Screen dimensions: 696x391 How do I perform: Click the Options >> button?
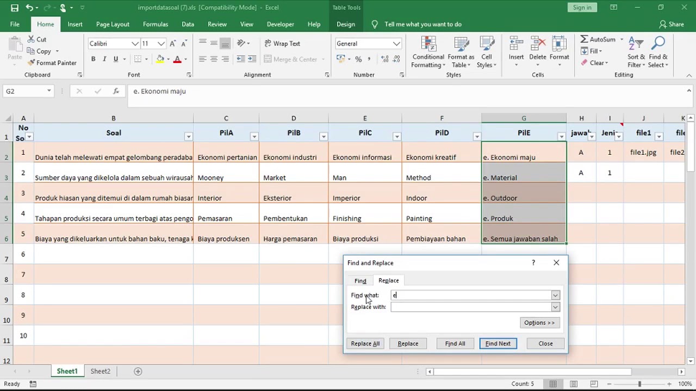click(x=539, y=323)
